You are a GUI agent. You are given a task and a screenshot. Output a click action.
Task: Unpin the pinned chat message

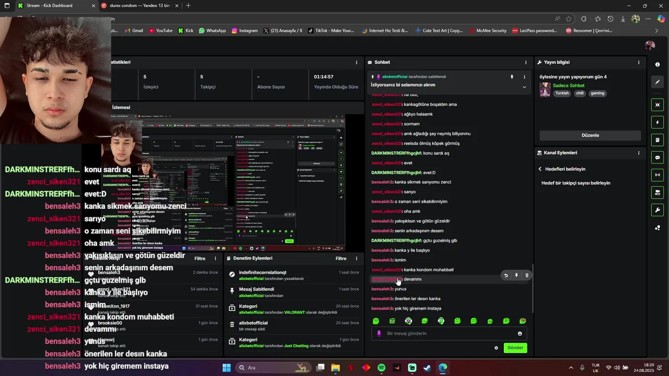(x=512, y=77)
